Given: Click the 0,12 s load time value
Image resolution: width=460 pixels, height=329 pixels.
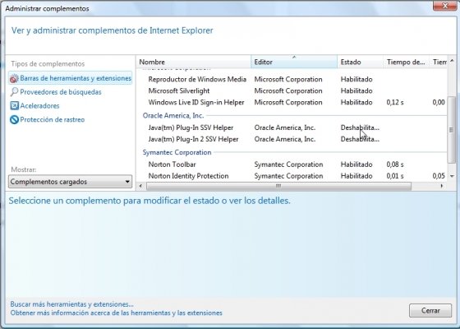Looking at the screenshot, I should 395,102.
